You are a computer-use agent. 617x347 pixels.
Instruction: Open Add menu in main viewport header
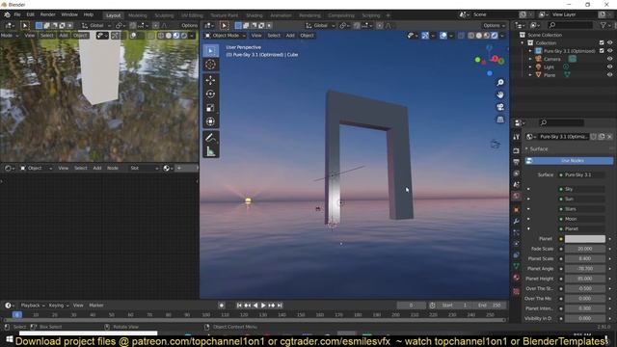click(x=290, y=36)
